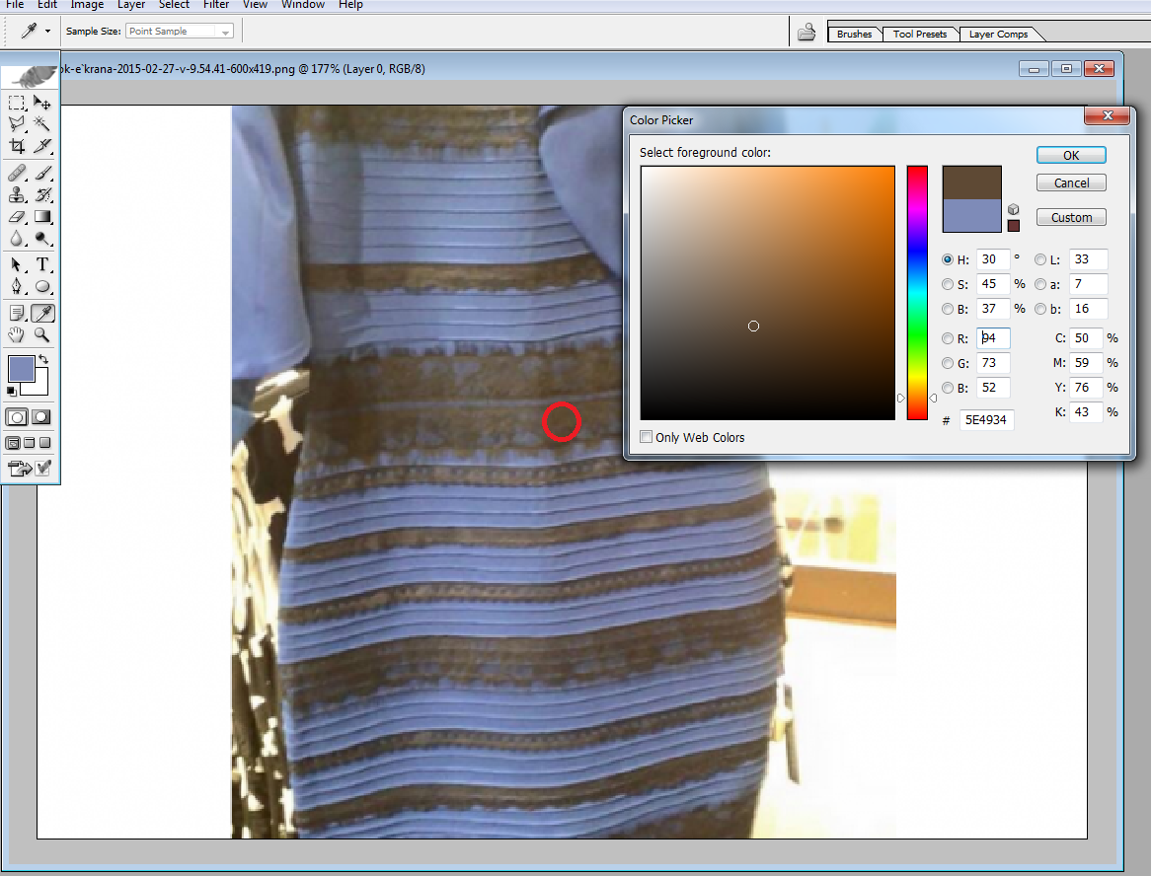Select the Path Selection arrow tool
The height and width of the screenshot is (876, 1152).
17,265
